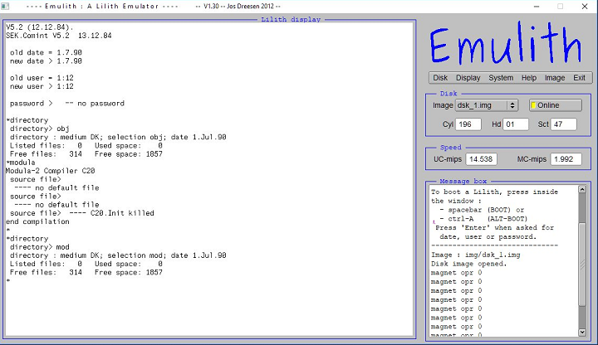Click the 'Modula-2 Compiler C20' line
The width and height of the screenshot is (598, 345).
tap(51, 171)
